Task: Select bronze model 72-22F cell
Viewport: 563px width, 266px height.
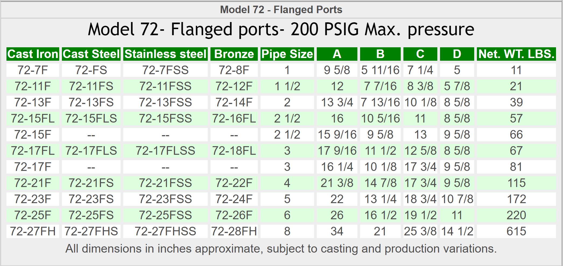Action: [234, 183]
